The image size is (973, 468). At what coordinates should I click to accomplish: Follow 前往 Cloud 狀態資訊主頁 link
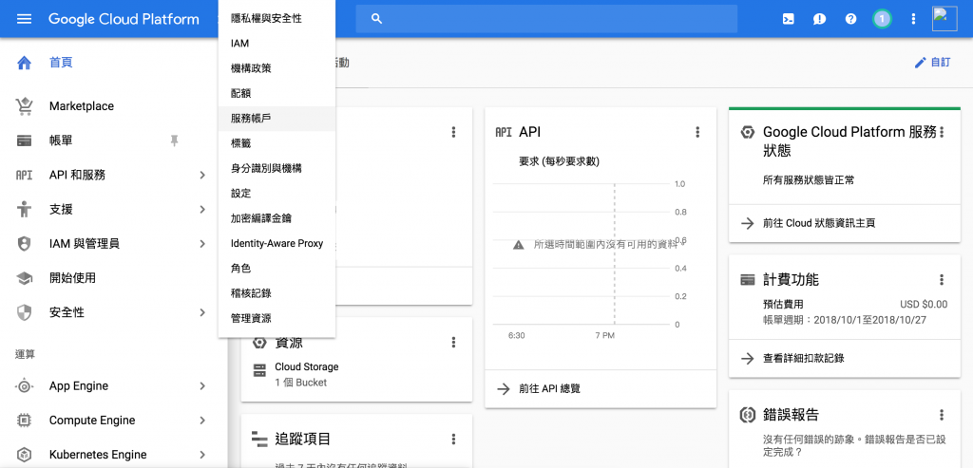819,223
